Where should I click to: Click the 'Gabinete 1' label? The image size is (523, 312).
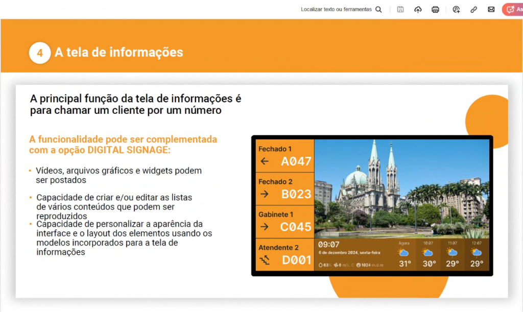[276, 214]
